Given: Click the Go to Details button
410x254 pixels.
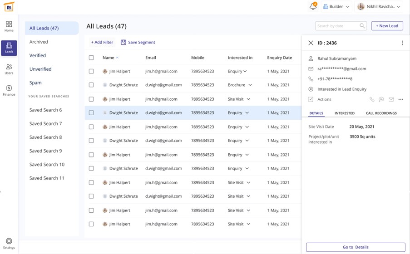Looking at the screenshot, I should tap(356, 247).
